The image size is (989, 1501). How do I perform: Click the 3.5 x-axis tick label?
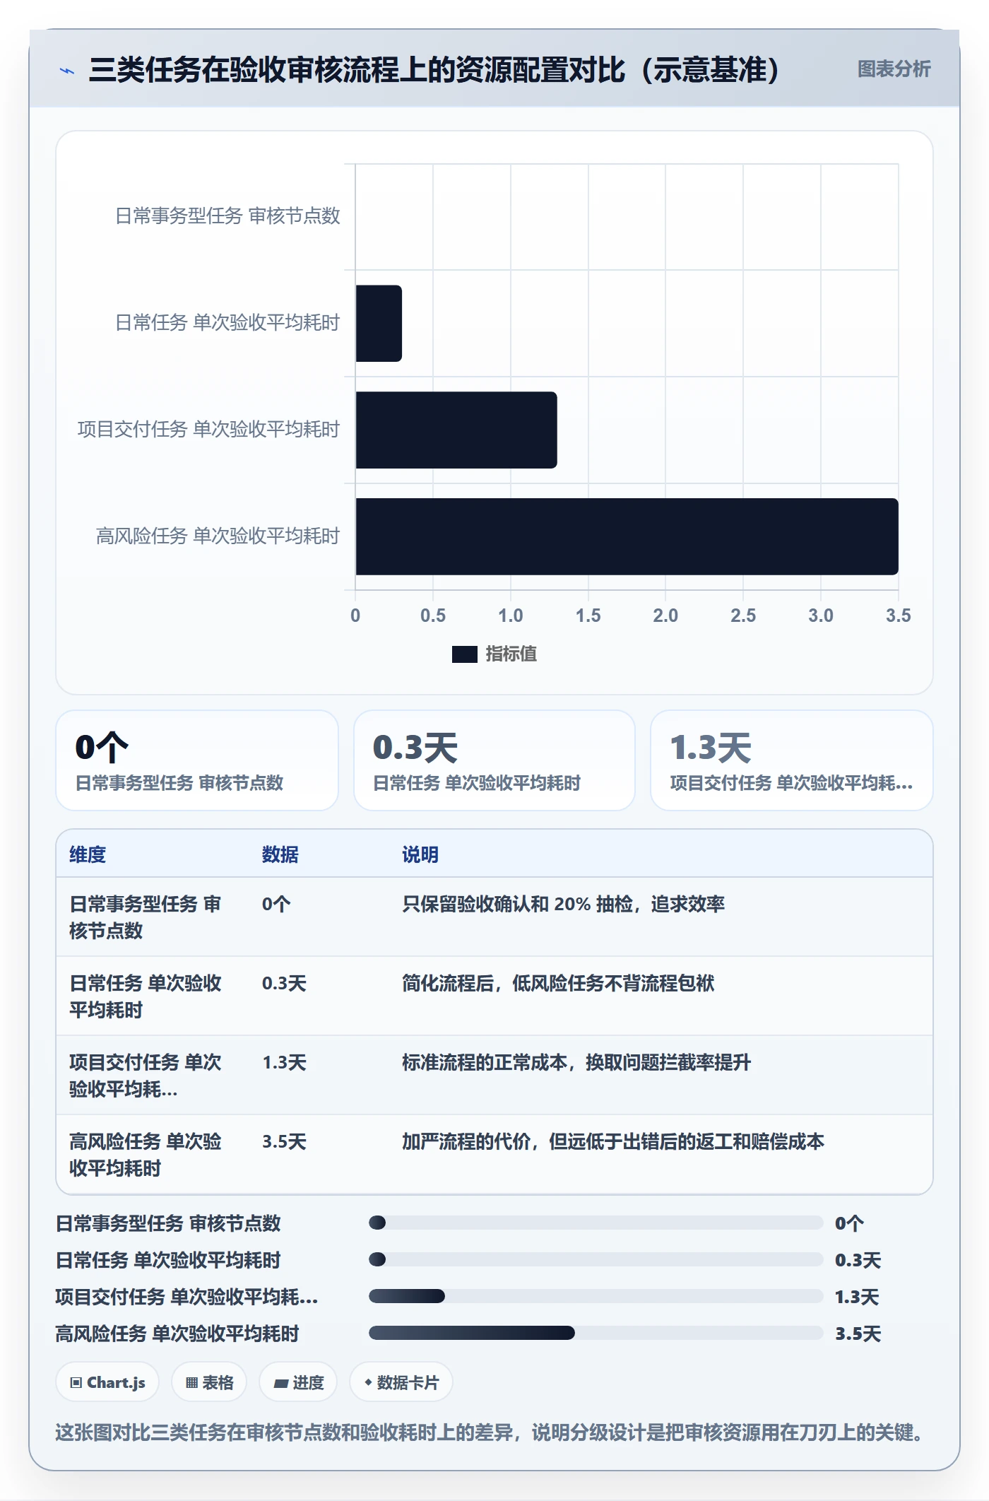click(898, 616)
